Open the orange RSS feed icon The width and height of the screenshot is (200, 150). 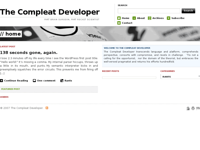(47, 108)
